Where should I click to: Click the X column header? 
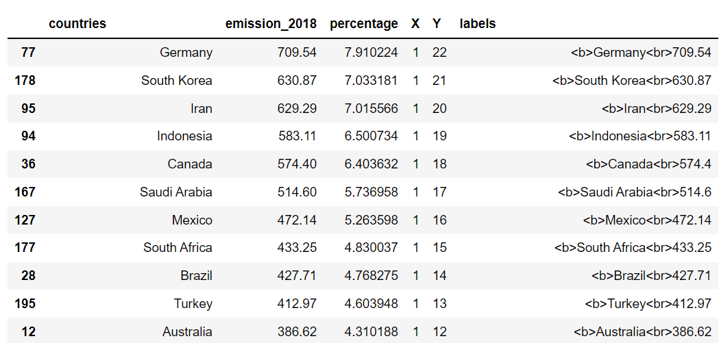(415, 23)
